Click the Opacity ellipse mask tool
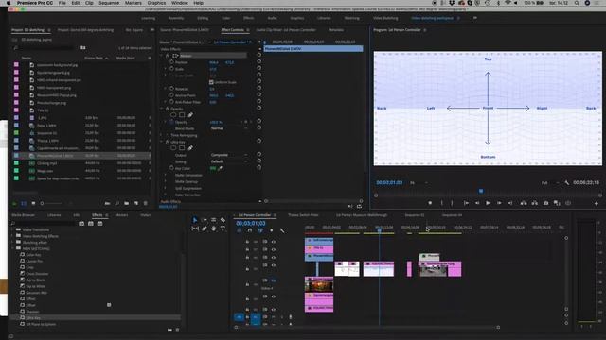This screenshot has height=340, width=606. (173, 115)
